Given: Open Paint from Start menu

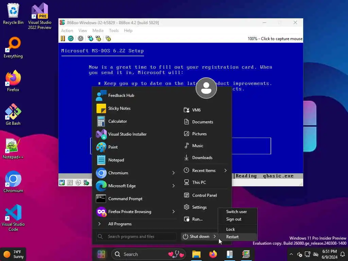Looking at the screenshot, I should pos(136,147).
